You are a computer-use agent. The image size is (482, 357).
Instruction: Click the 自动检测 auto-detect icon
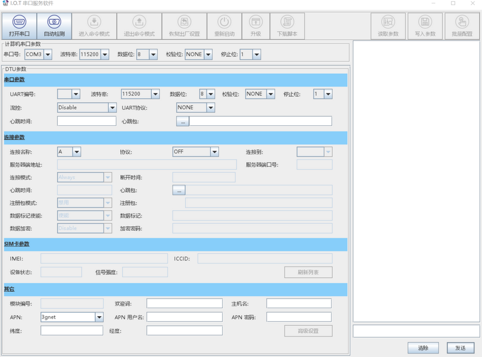click(54, 23)
